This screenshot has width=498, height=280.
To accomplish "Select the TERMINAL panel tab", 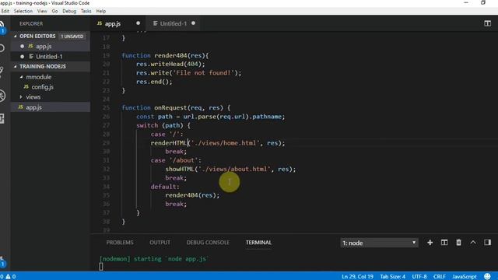I will (x=258, y=243).
